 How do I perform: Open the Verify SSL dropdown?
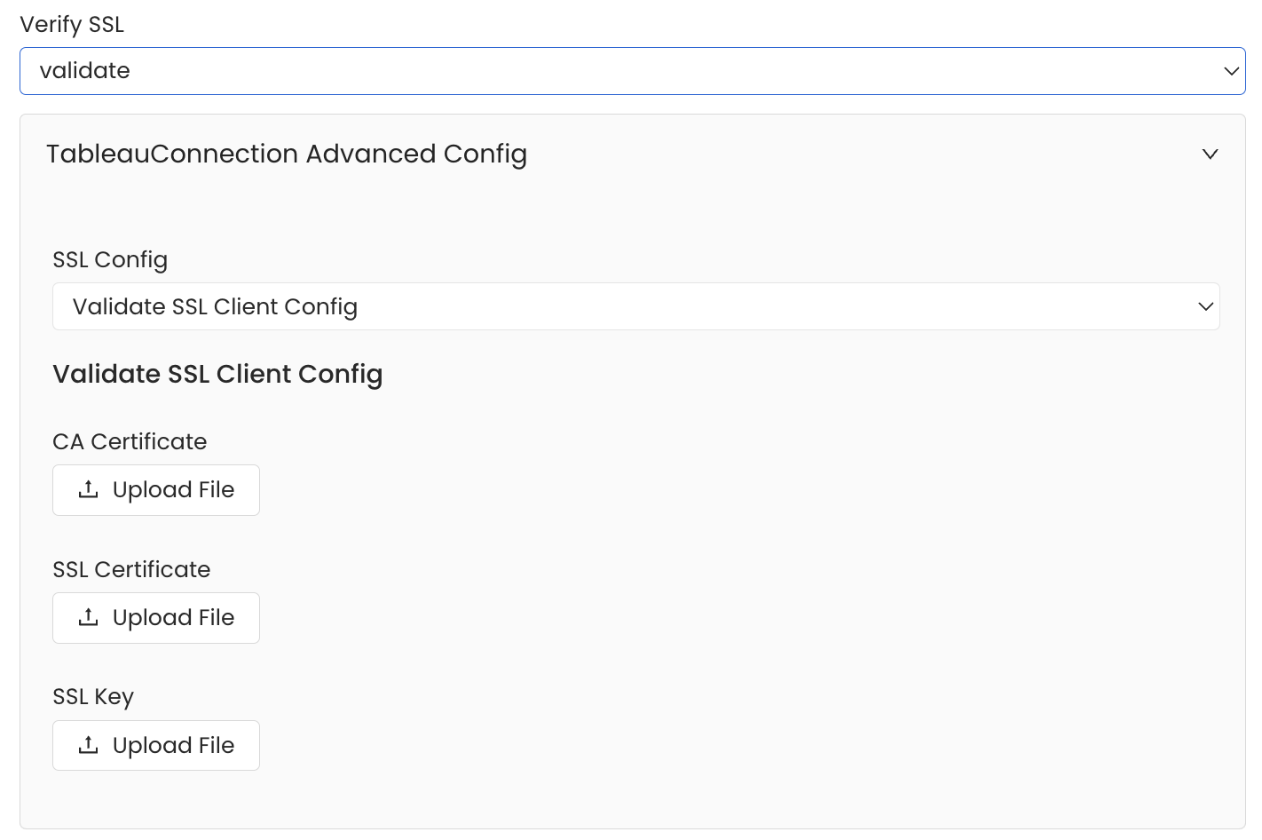632,71
